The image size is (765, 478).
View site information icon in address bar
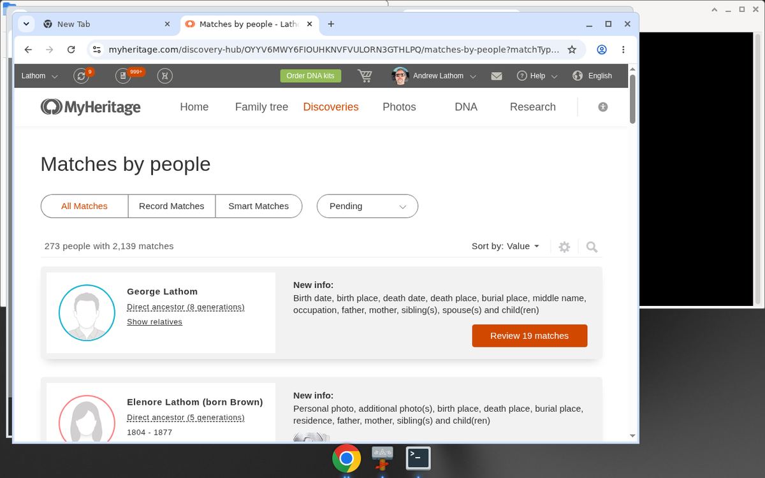97,49
